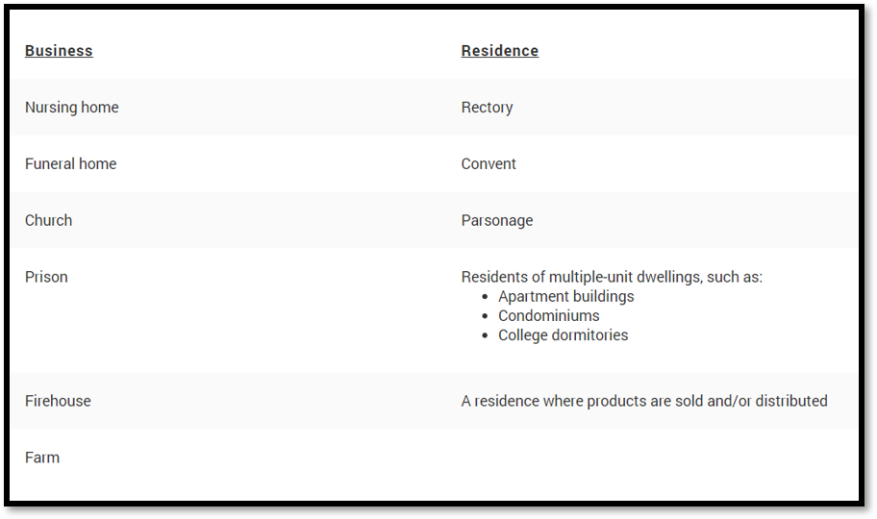Click the Business column header
The image size is (877, 519).
pyautogui.click(x=59, y=51)
